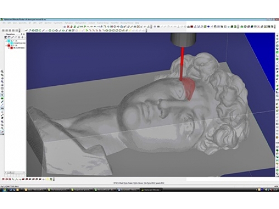This screenshot has height=209, width=279.
Task: Click the blue circle icon in the top toolbar
Action: point(209,27)
